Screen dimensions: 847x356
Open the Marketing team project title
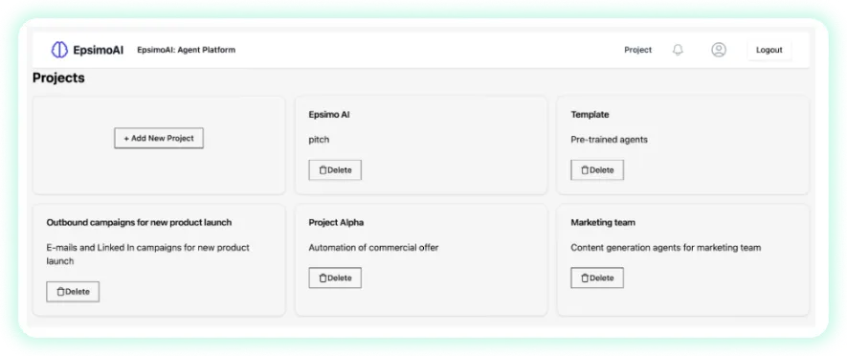[603, 223]
